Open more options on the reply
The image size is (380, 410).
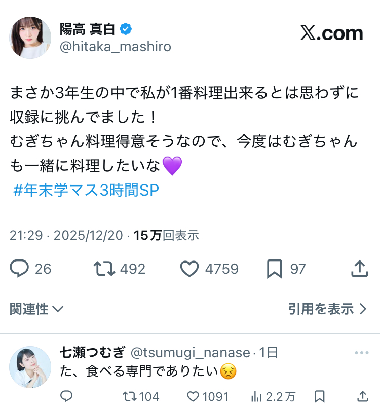click(x=361, y=353)
